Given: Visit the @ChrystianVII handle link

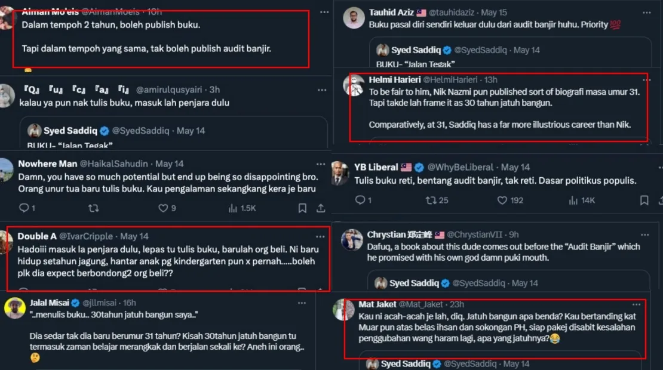Looking at the screenshot, I should [x=477, y=235].
